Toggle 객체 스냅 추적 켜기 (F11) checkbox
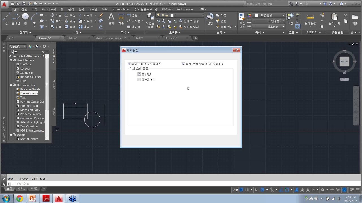Screen dimensions: 362x203 pyautogui.click(x=184, y=64)
